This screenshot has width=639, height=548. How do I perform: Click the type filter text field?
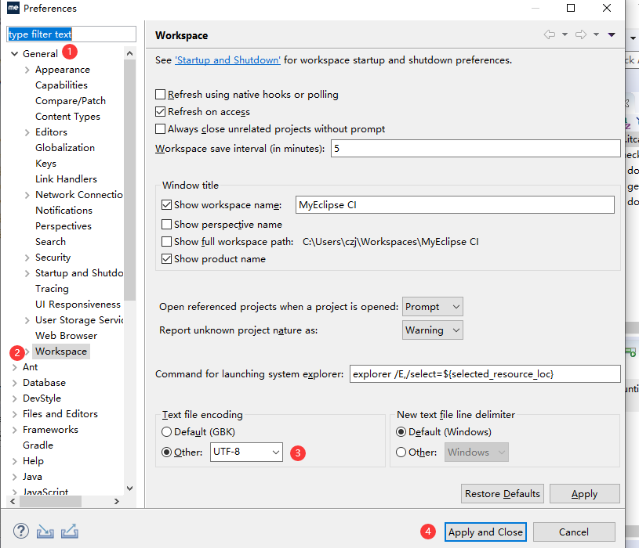pos(71,34)
